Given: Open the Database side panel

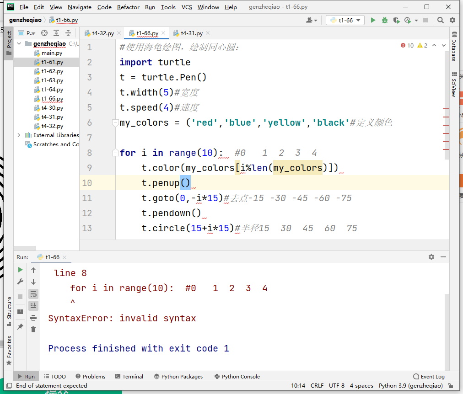Looking at the screenshot, I should coord(454,46).
